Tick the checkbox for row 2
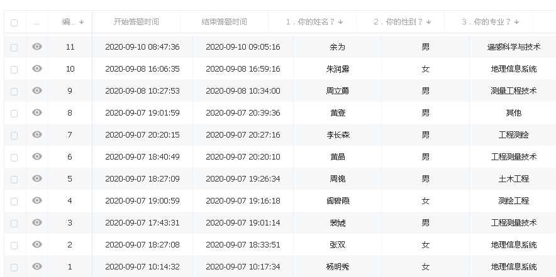 click(14, 245)
